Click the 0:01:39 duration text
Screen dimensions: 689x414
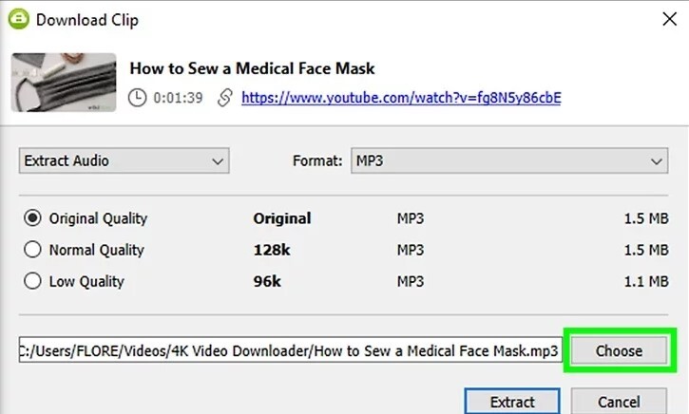click(178, 98)
